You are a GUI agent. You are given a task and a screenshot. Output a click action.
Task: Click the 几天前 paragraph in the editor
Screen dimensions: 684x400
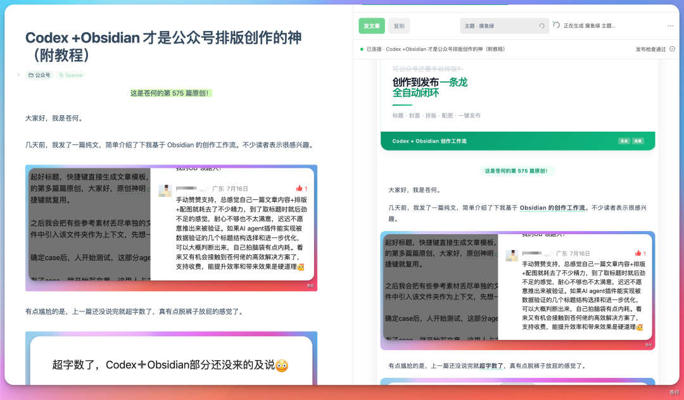click(x=169, y=145)
